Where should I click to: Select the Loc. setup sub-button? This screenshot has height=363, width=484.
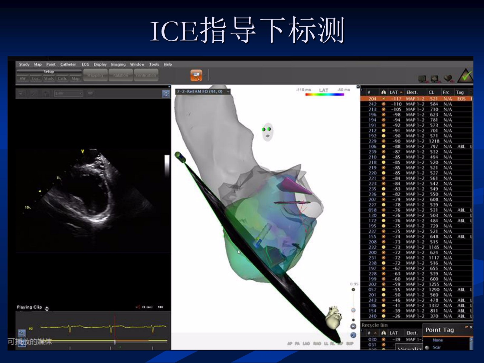tap(36, 79)
